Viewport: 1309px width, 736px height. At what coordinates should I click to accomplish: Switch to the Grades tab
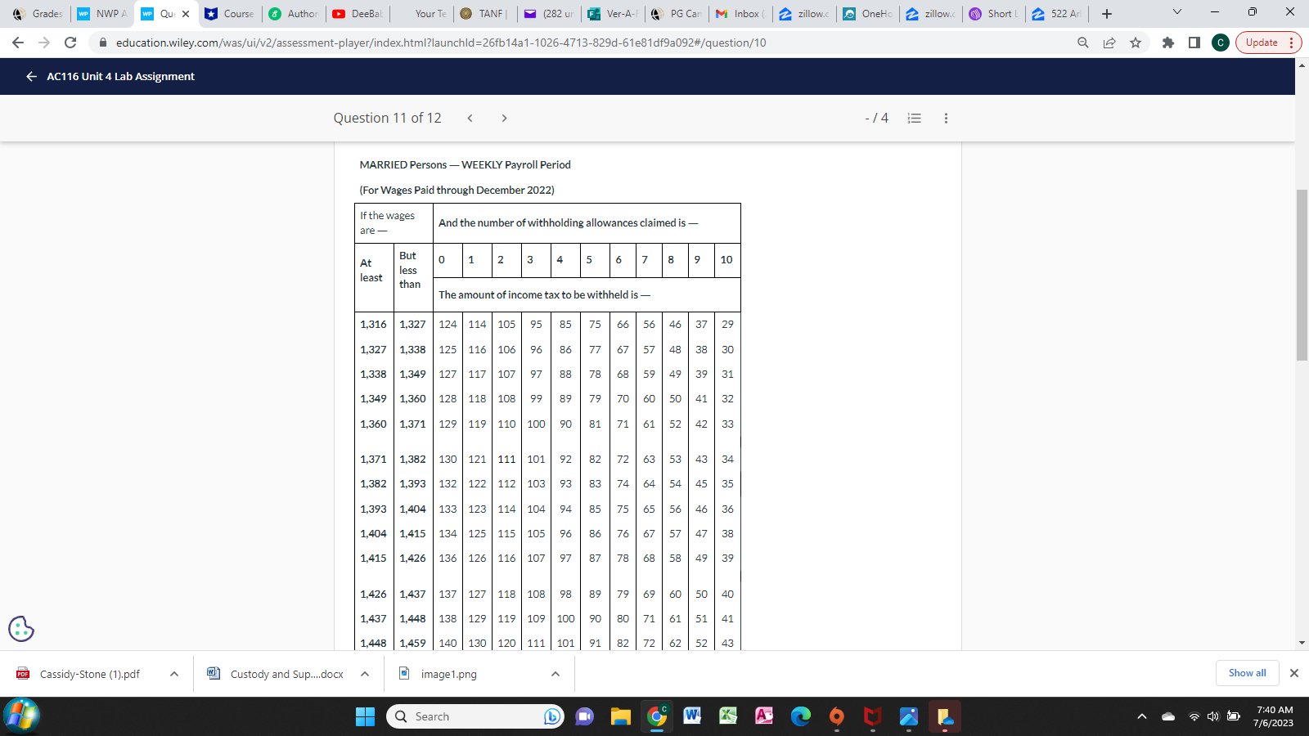(38, 13)
